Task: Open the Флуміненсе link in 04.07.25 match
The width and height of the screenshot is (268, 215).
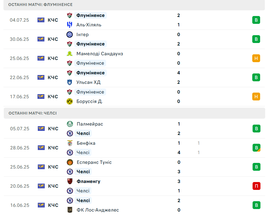Action: click(x=90, y=15)
